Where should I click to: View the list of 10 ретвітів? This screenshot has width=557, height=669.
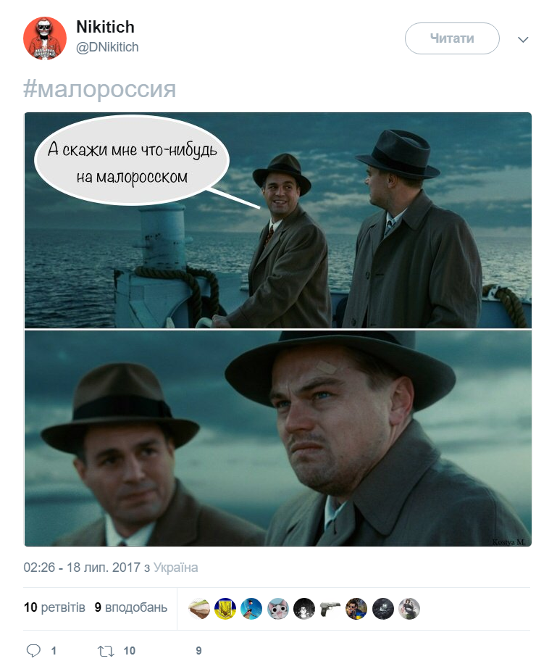(x=54, y=607)
